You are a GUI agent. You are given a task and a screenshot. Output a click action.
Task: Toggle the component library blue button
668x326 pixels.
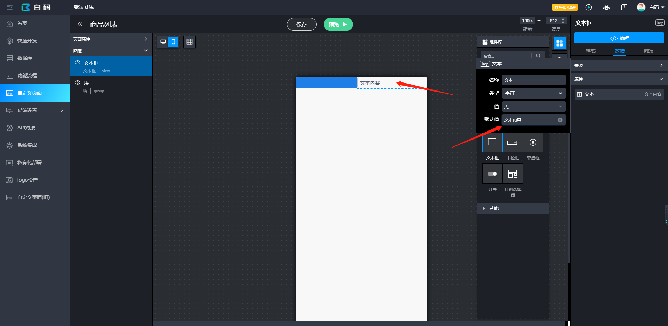(559, 43)
